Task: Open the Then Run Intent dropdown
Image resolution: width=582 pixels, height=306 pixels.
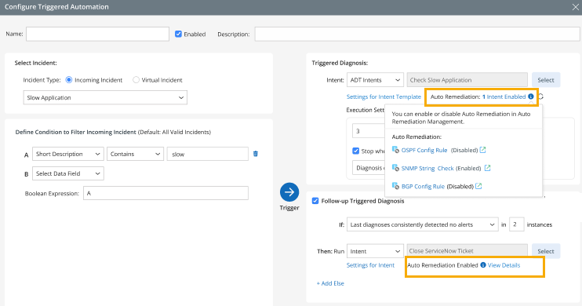Action: pos(375,251)
